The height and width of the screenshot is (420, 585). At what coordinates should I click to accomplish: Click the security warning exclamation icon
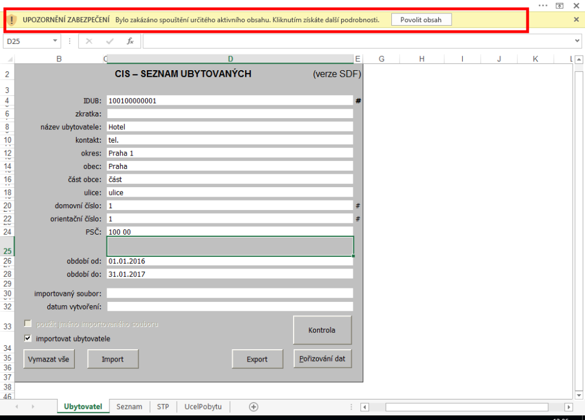click(13, 20)
